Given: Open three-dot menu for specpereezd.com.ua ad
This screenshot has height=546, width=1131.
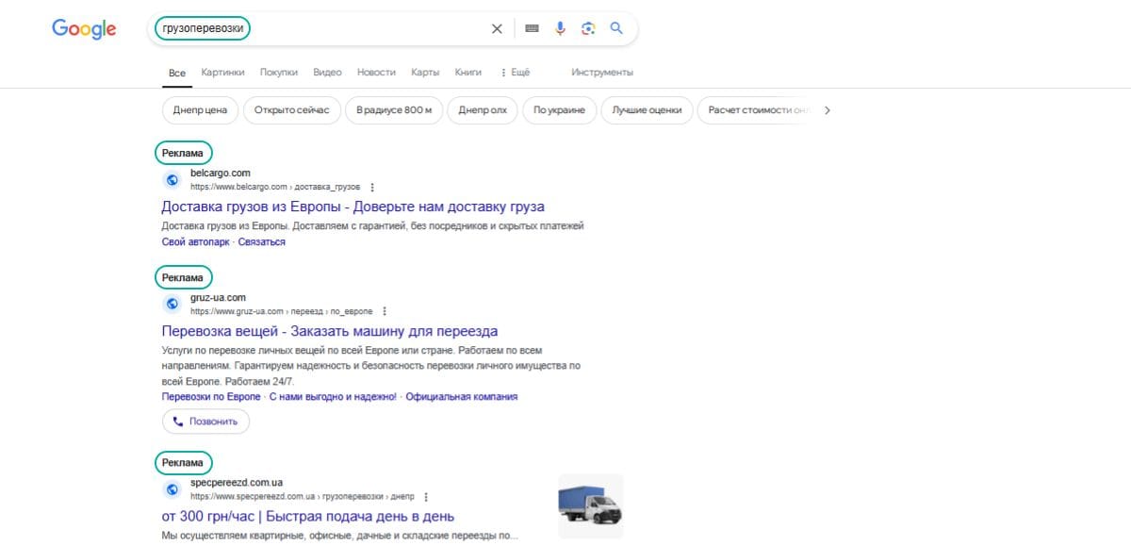Looking at the screenshot, I should click(x=427, y=496).
